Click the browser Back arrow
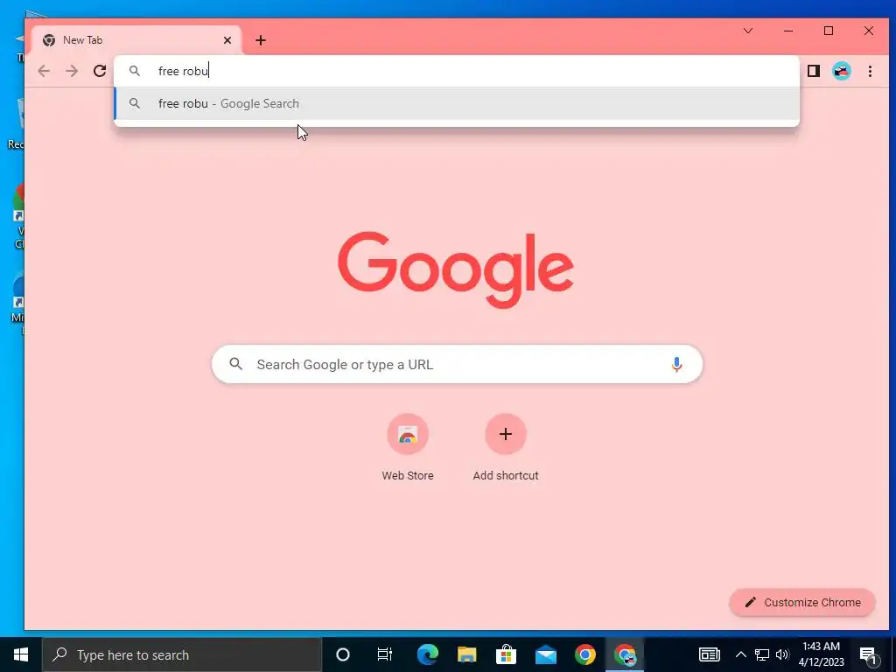The width and height of the screenshot is (896, 672). [x=44, y=71]
